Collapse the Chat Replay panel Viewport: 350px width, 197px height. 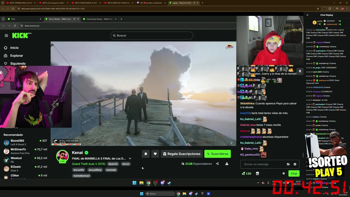point(308,15)
